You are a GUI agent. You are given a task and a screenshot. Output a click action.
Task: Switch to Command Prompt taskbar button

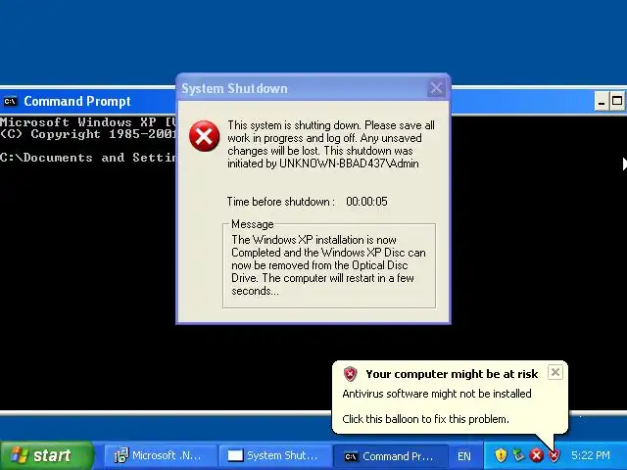coord(390,456)
